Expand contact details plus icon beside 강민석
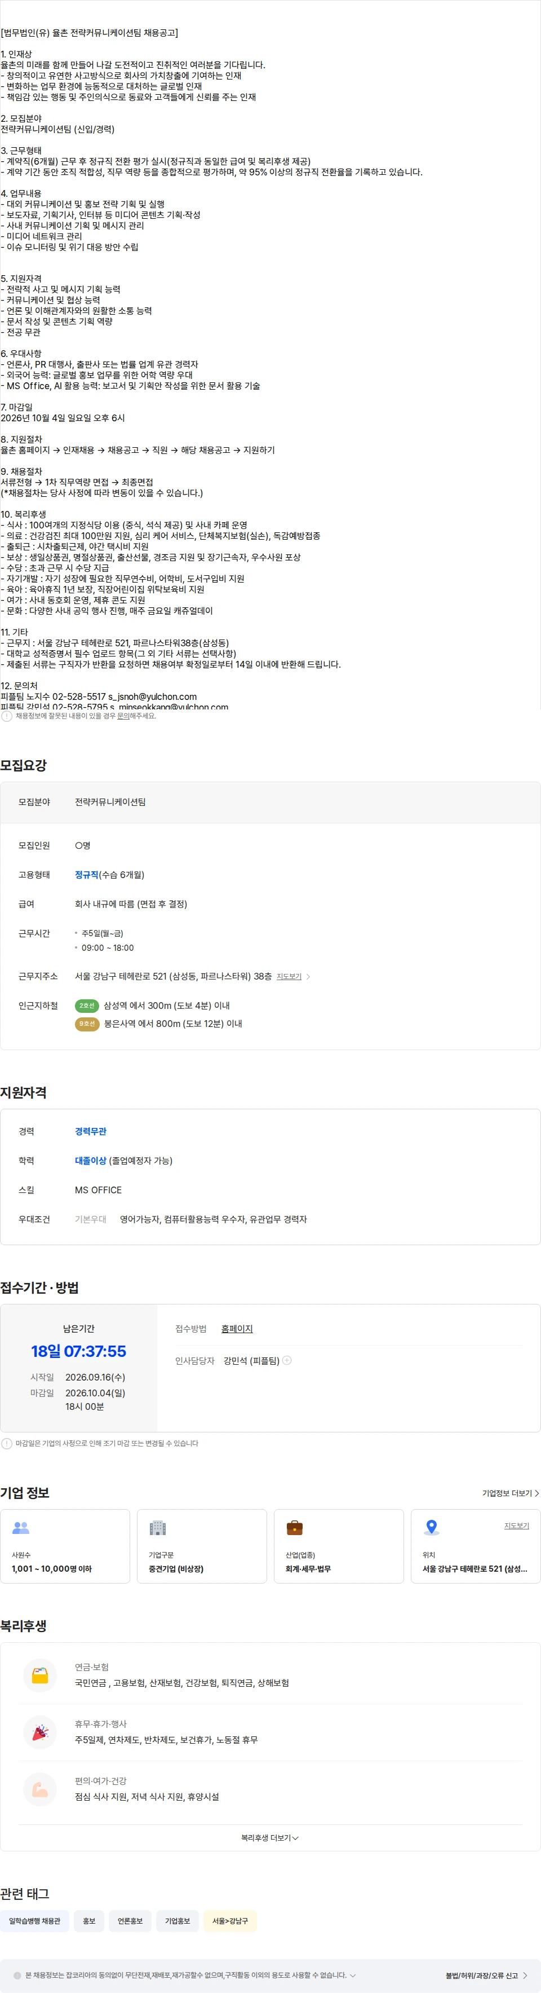 coord(287,1360)
